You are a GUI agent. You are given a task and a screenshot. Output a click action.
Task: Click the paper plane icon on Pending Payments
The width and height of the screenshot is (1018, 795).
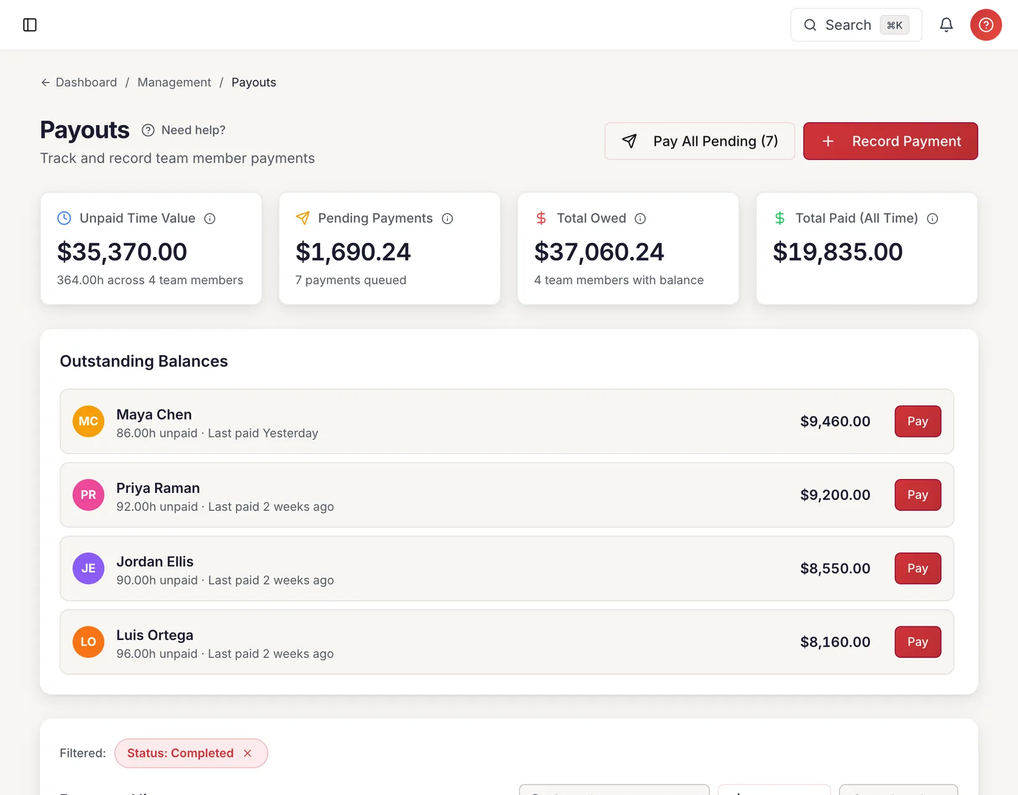pos(302,218)
